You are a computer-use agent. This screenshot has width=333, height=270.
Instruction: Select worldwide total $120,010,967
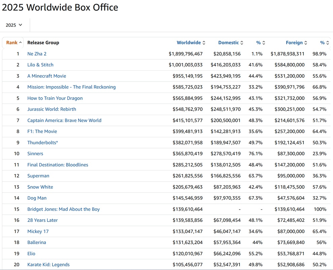pyautogui.click(x=188, y=254)
